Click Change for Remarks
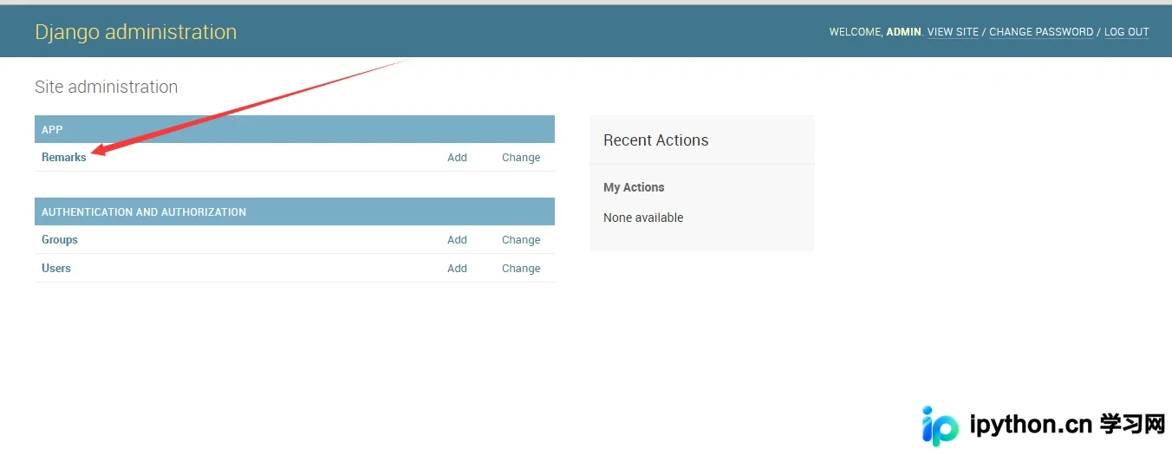The width and height of the screenshot is (1172, 455). click(x=521, y=158)
